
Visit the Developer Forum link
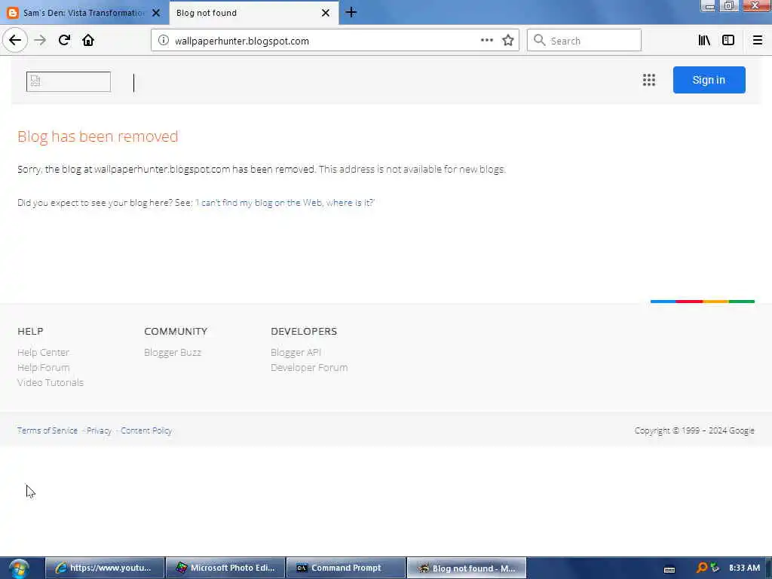309,367
